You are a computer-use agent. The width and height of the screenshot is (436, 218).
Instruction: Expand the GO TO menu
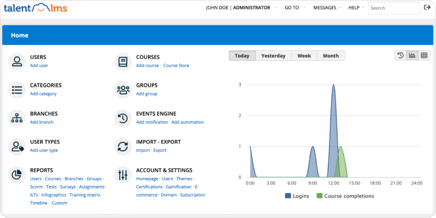tap(295, 8)
